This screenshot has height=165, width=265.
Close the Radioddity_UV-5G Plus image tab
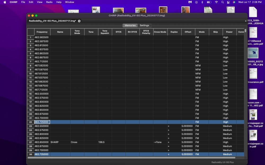tap(79, 21)
